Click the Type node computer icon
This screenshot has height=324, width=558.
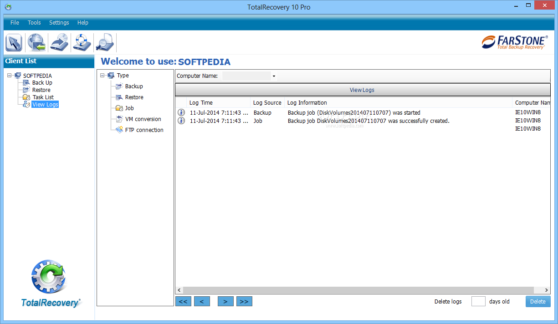[x=111, y=76]
